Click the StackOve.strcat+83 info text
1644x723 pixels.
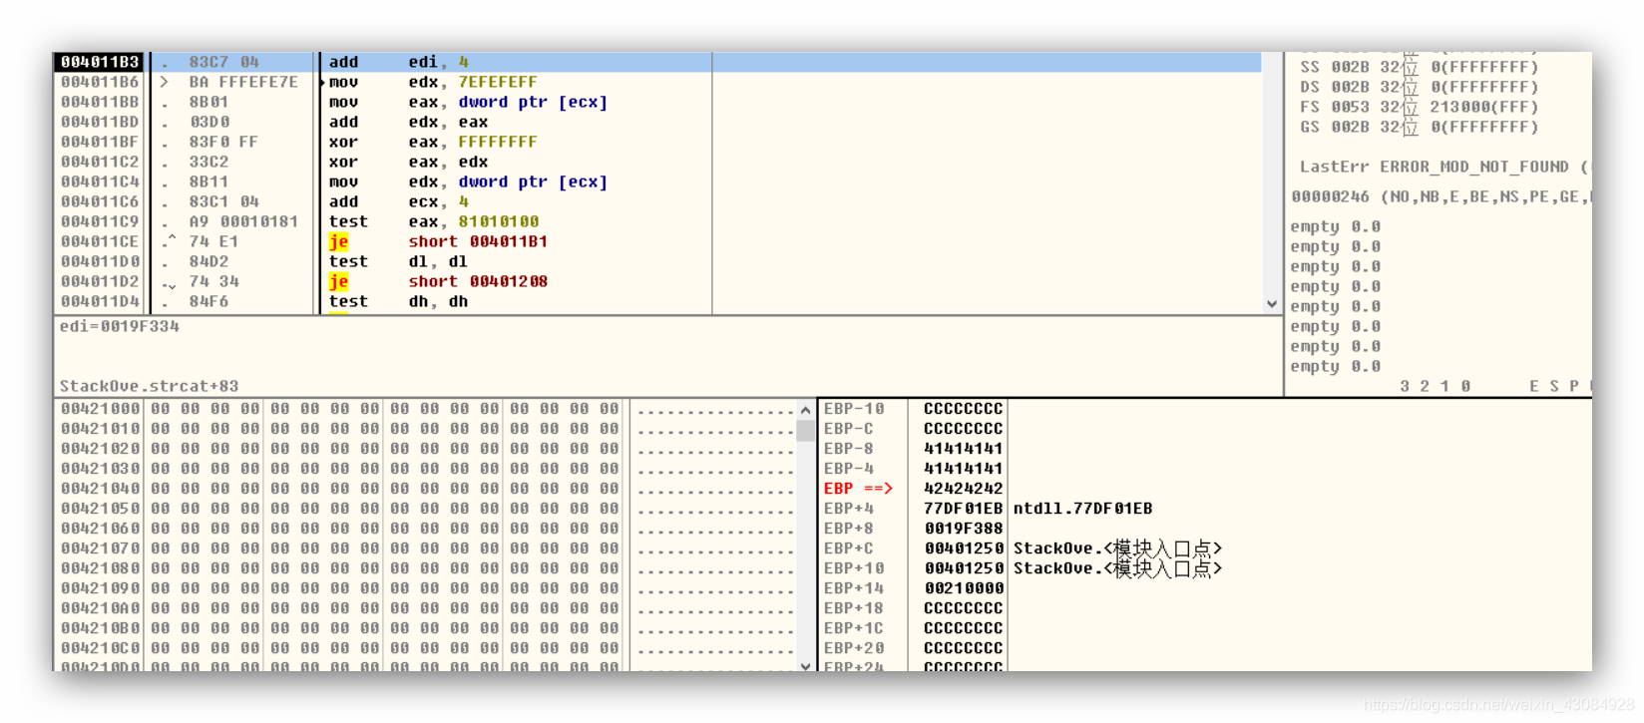coord(149,386)
